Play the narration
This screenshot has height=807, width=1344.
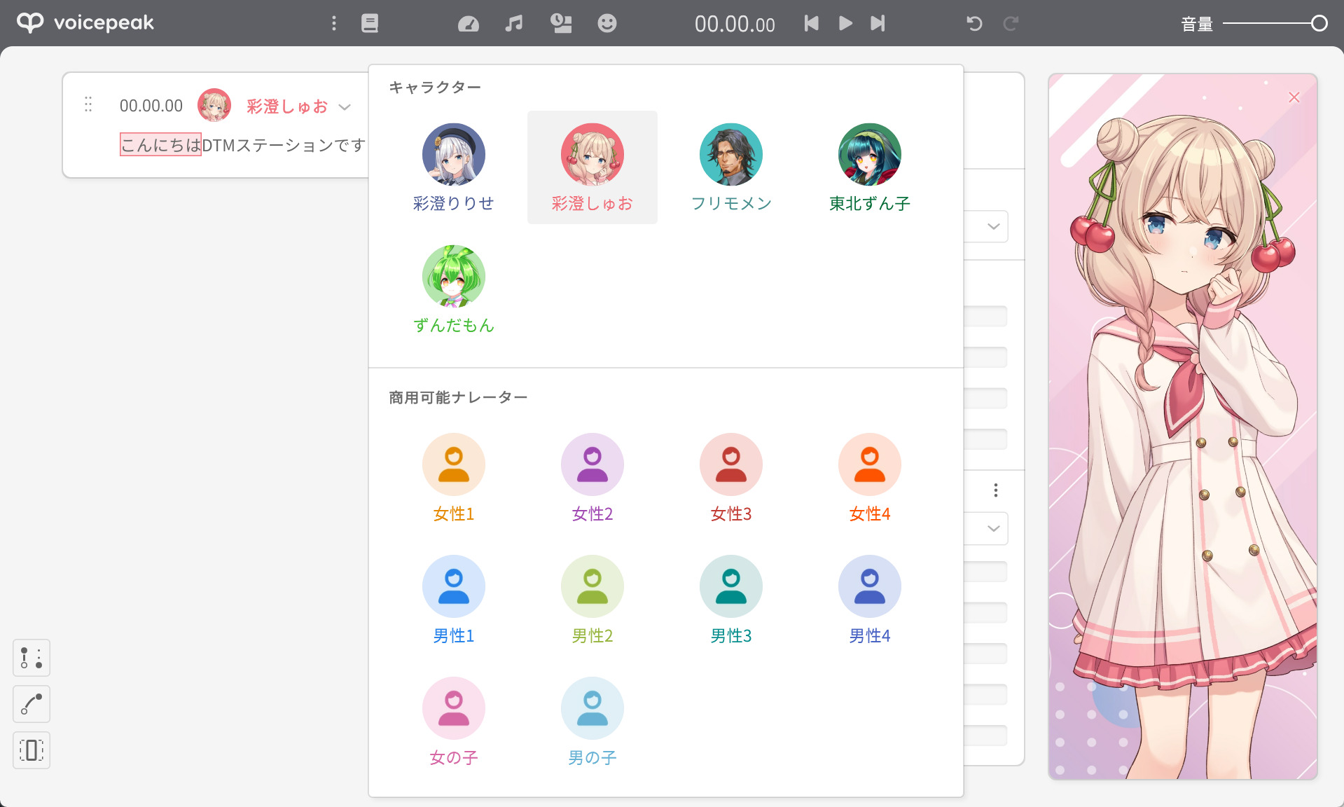coord(845,23)
